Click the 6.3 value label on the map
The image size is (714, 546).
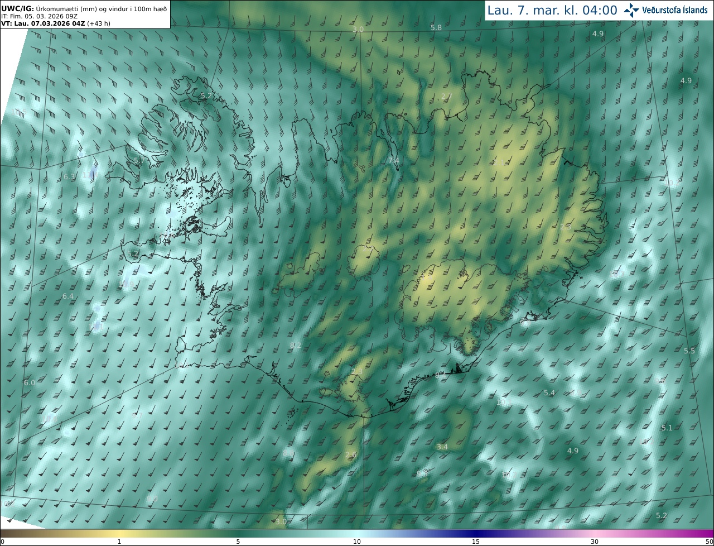69,176
